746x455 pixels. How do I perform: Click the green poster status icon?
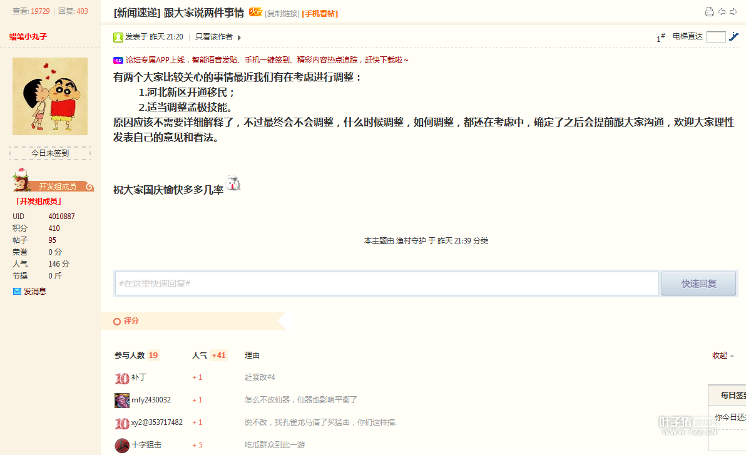tap(118, 38)
